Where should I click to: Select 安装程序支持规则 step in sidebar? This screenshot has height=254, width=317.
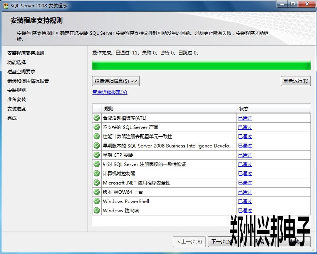(26, 53)
